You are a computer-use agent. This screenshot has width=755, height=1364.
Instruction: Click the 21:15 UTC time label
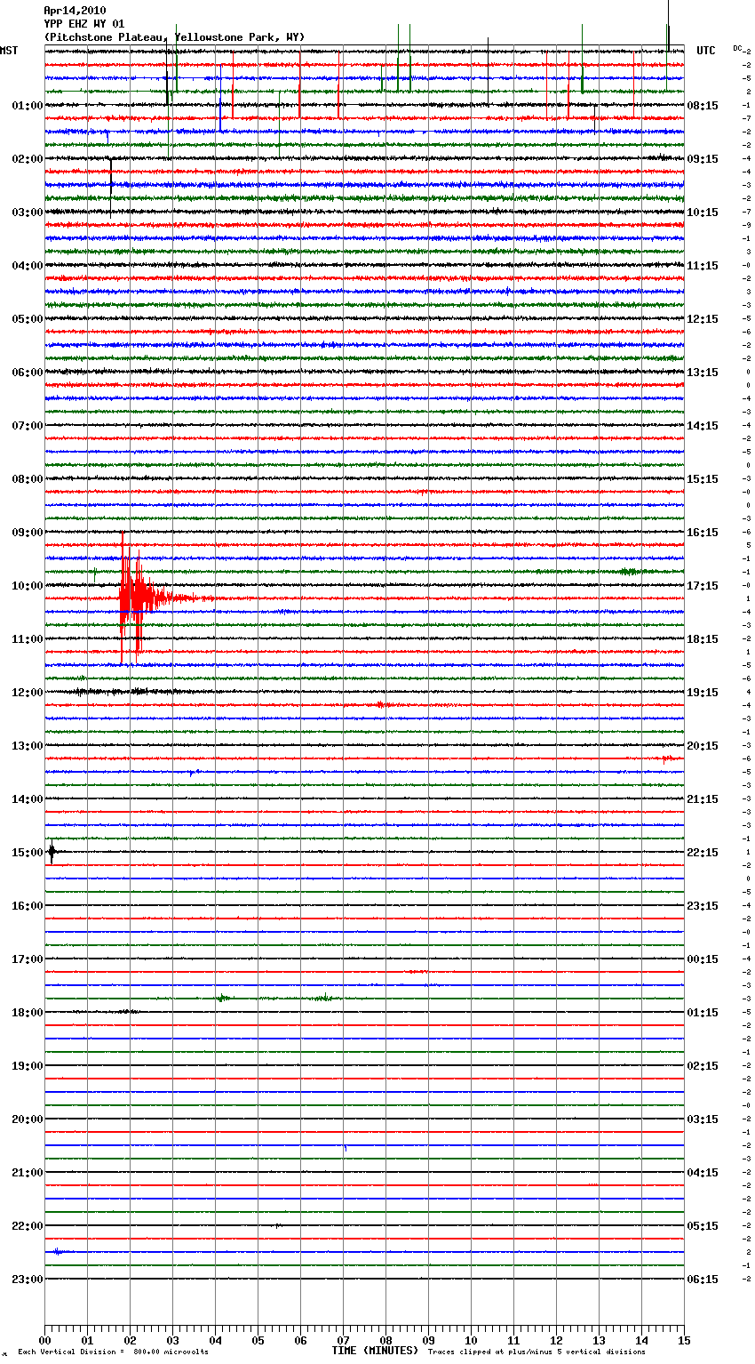pyautogui.click(x=703, y=799)
